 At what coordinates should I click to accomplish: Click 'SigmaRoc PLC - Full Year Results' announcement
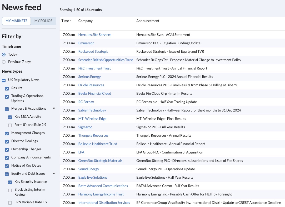(x=161, y=127)
